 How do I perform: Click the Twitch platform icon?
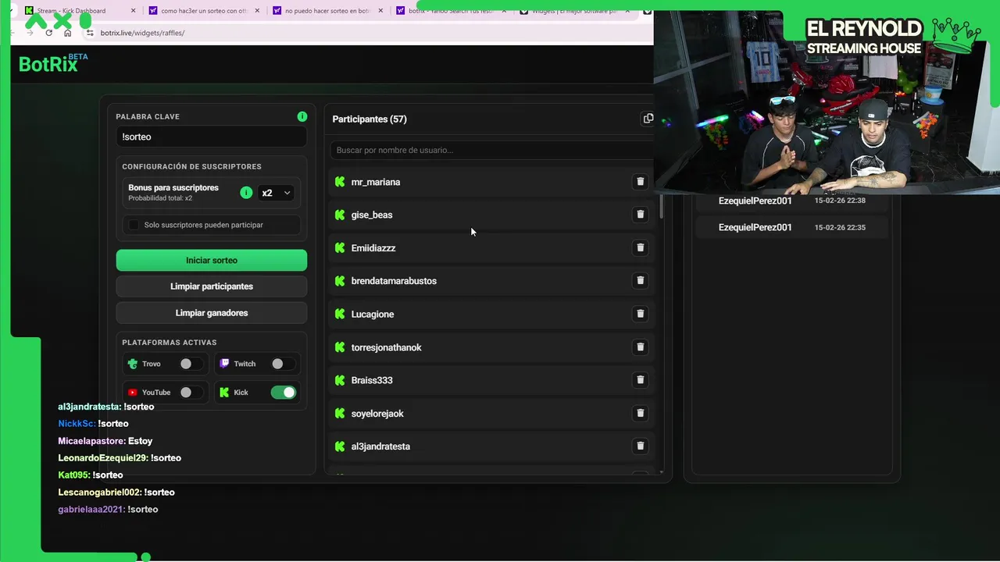[x=225, y=364]
